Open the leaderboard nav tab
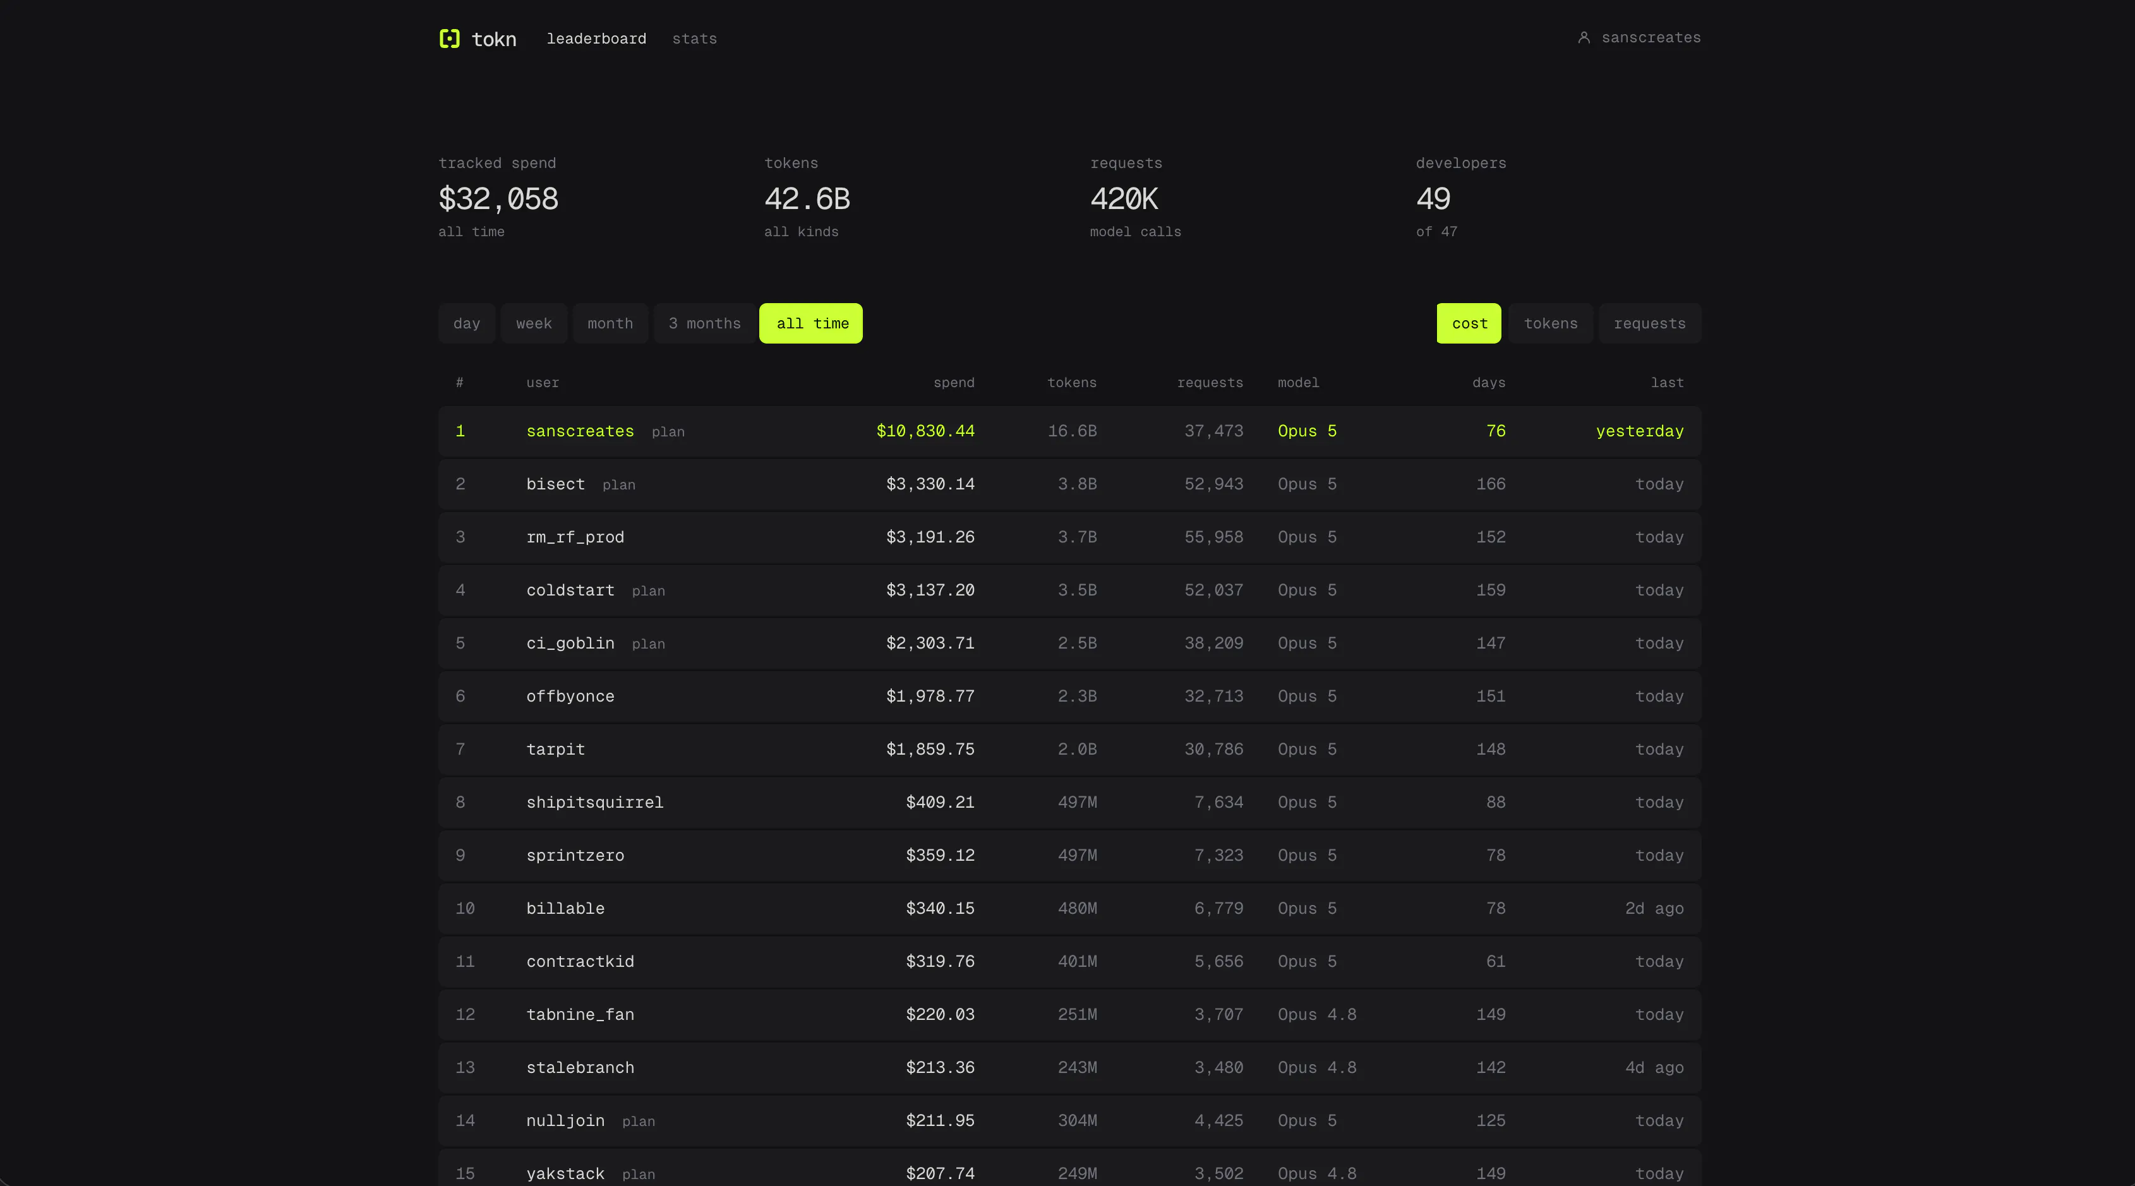The image size is (2135, 1186). (596, 39)
